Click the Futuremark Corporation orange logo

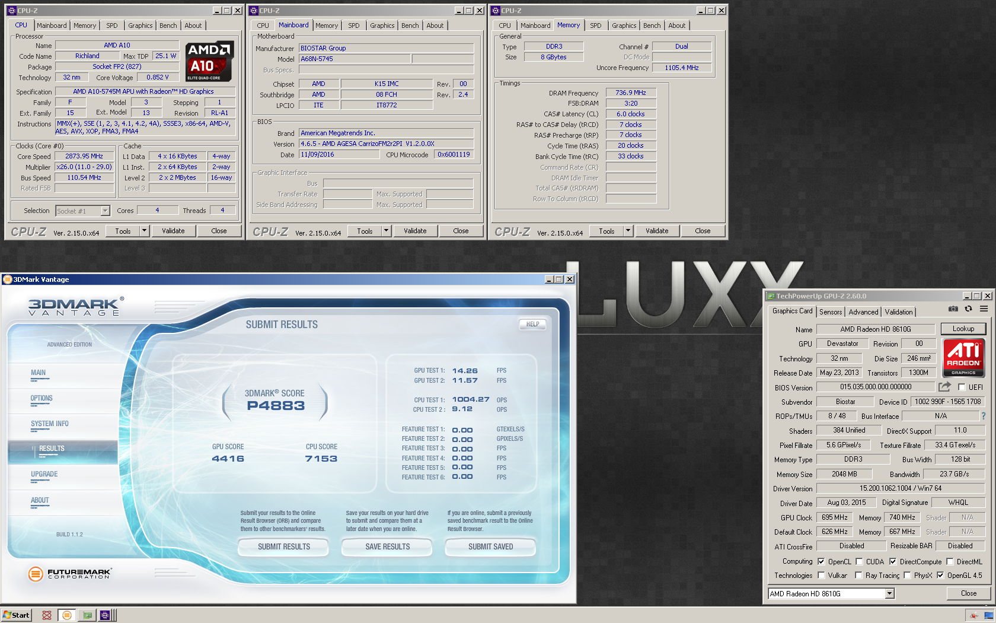(36, 574)
